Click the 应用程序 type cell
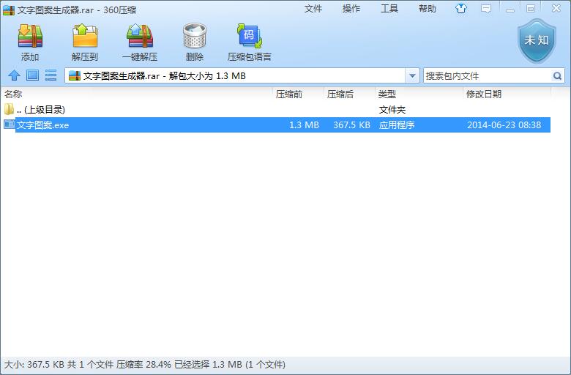This screenshot has width=571, height=375. point(397,125)
